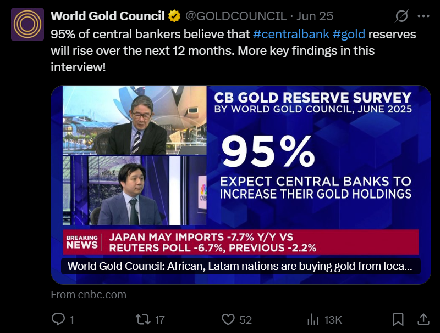This screenshot has height=333, width=440.
Task: Play the CB Gold Reserve Survey video
Action: pos(240,165)
